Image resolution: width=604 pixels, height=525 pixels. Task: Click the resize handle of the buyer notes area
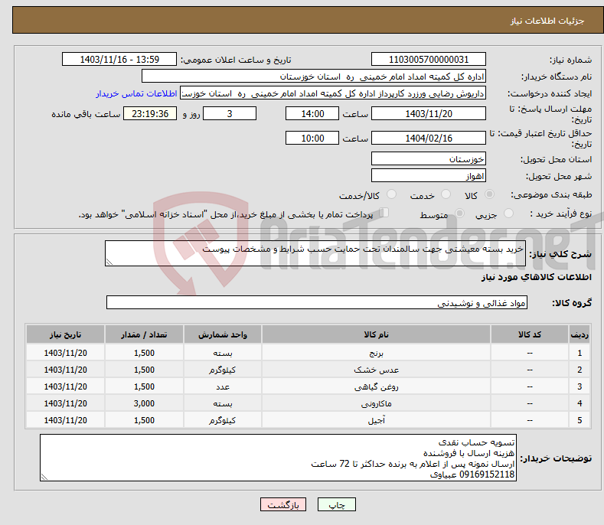click(x=44, y=477)
